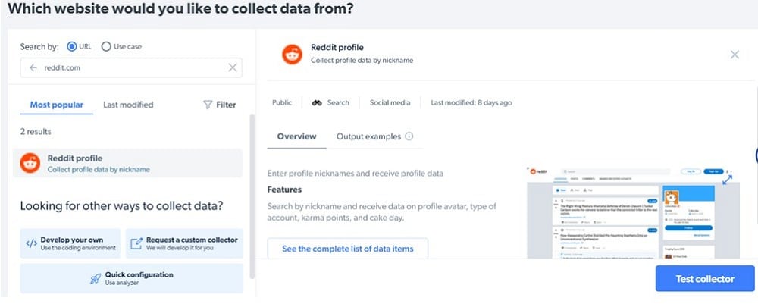
Task: Click Looking for other ways heading
Action: coord(121,206)
